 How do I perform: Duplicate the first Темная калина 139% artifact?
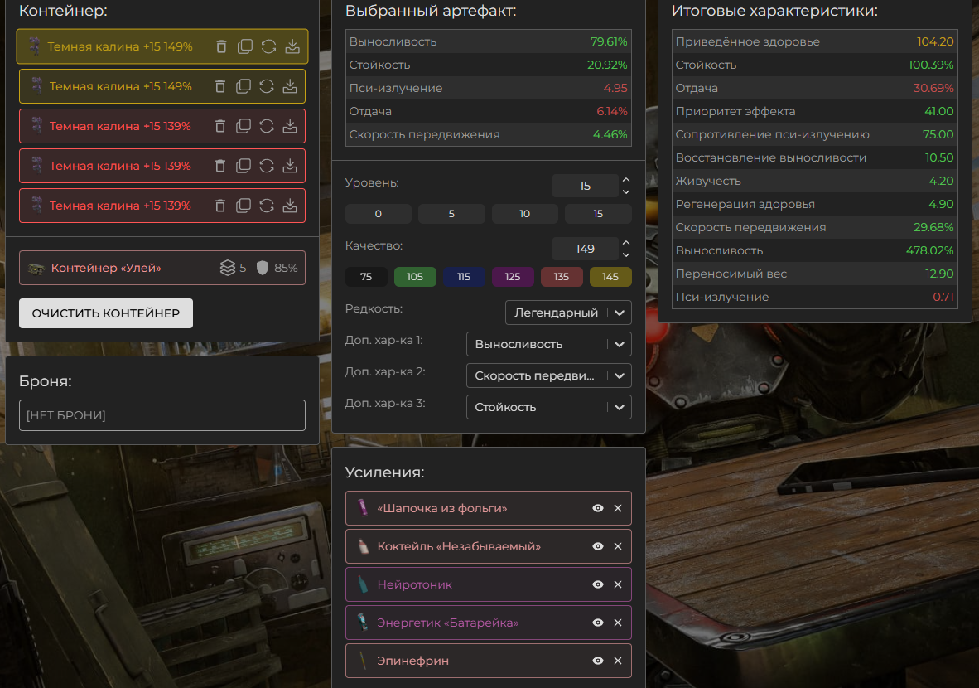[x=243, y=126]
